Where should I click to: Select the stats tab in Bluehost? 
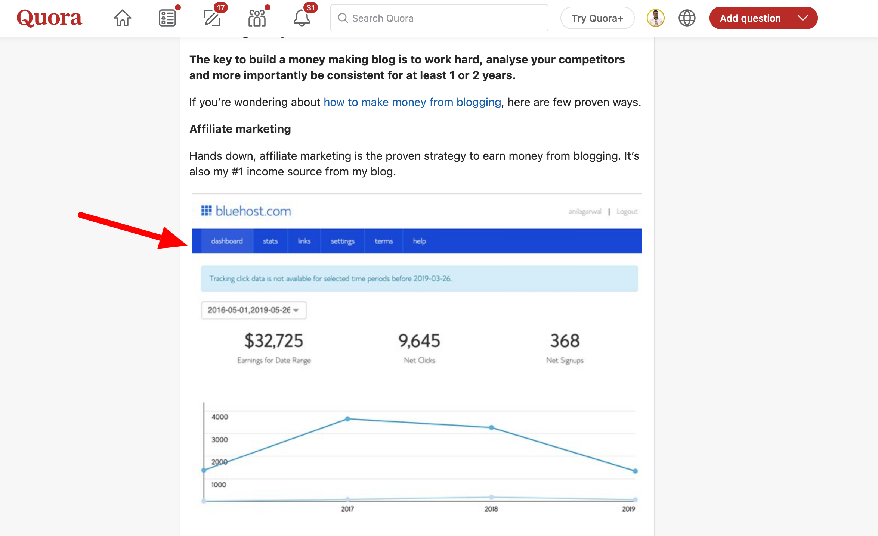pos(270,241)
